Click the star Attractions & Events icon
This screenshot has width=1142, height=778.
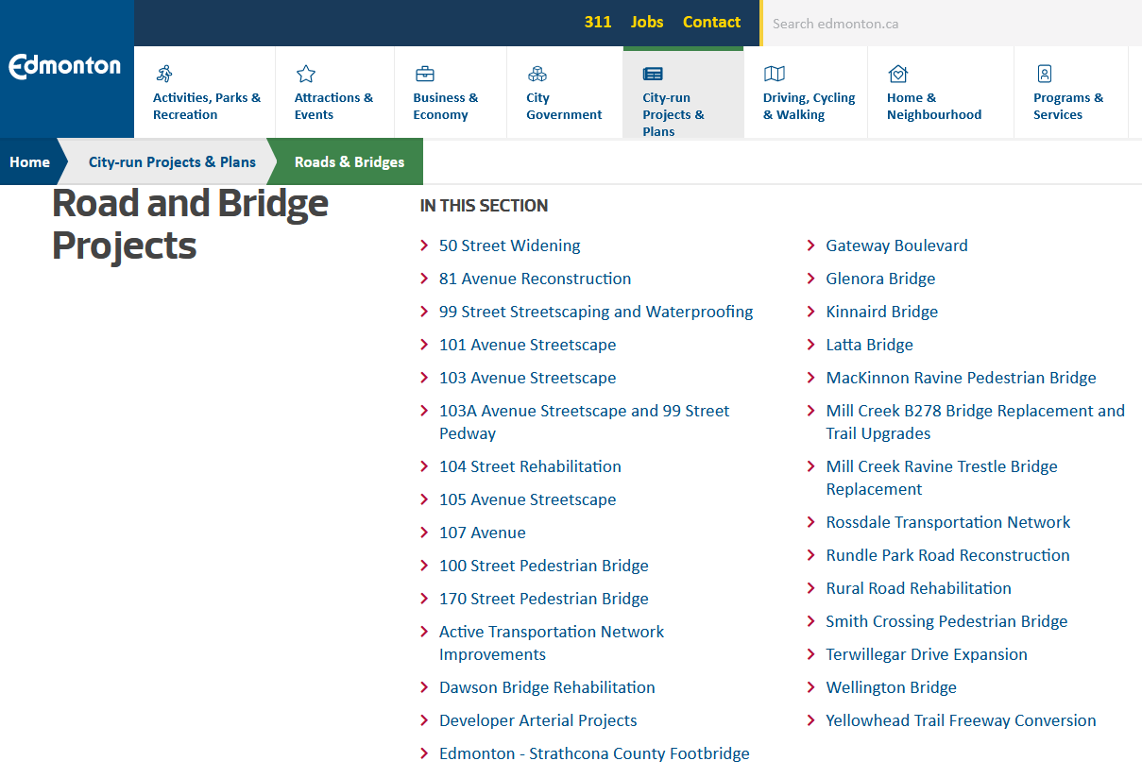306,74
